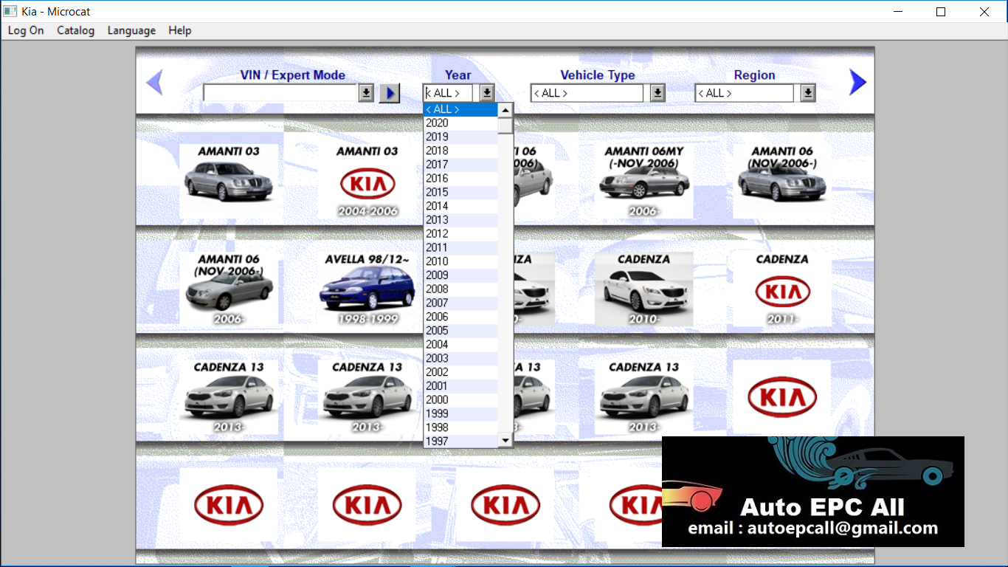The width and height of the screenshot is (1008, 567).
Task: Select year 2016 in the list
Action: pyautogui.click(x=460, y=179)
